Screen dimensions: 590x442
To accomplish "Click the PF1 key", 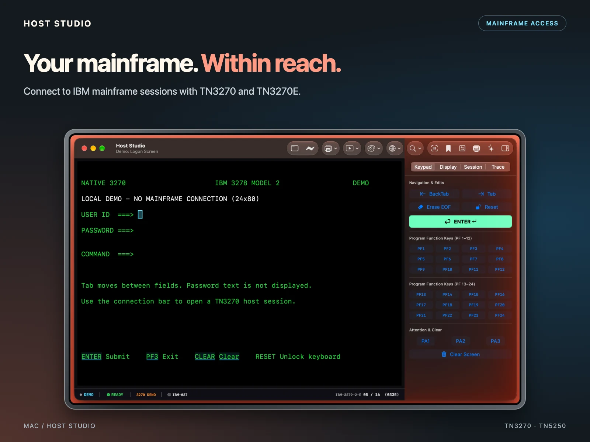I will click(x=421, y=249).
